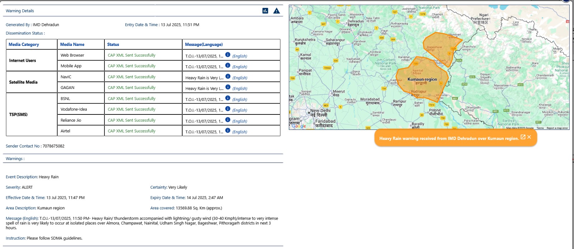
Task: Click the Severity ALERT value
Action: 27,187
